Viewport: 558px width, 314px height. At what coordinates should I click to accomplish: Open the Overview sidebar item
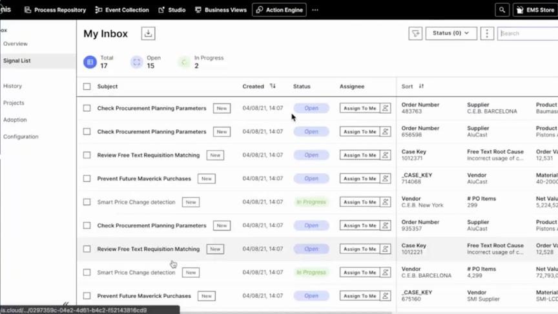pyautogui.click(x=15, y=44)
